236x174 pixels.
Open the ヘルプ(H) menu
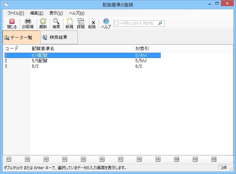[x=77, y=13]
